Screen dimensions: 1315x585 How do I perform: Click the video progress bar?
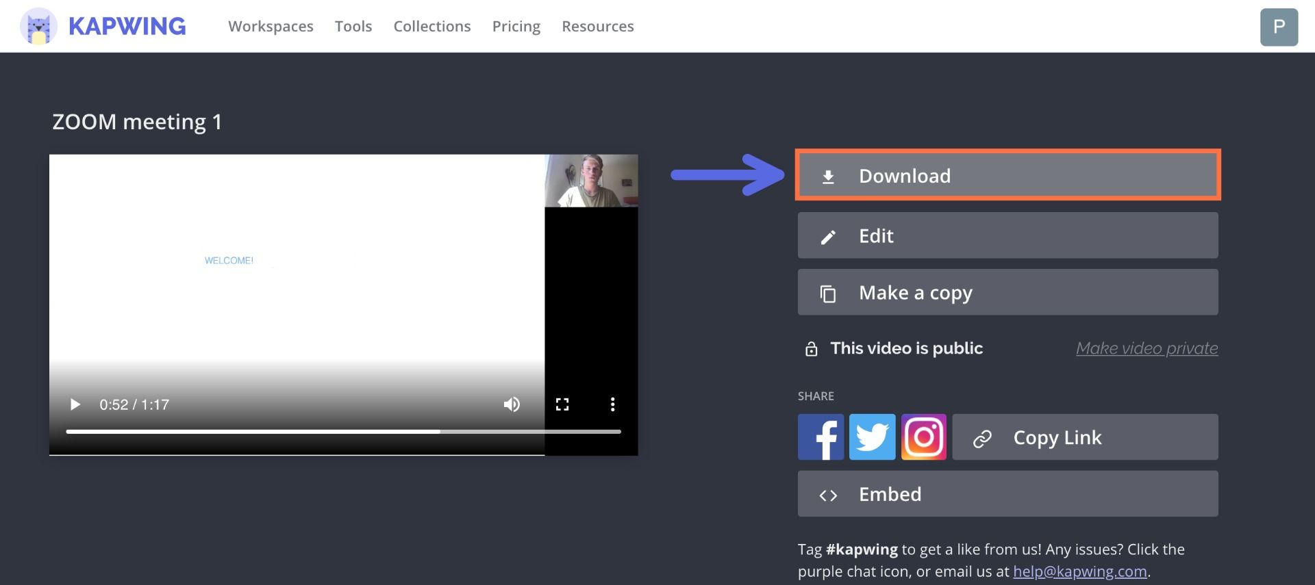pos(342,432)
